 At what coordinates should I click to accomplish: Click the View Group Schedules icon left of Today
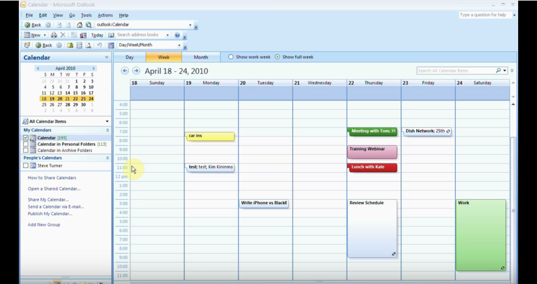(x=83, y=35)
